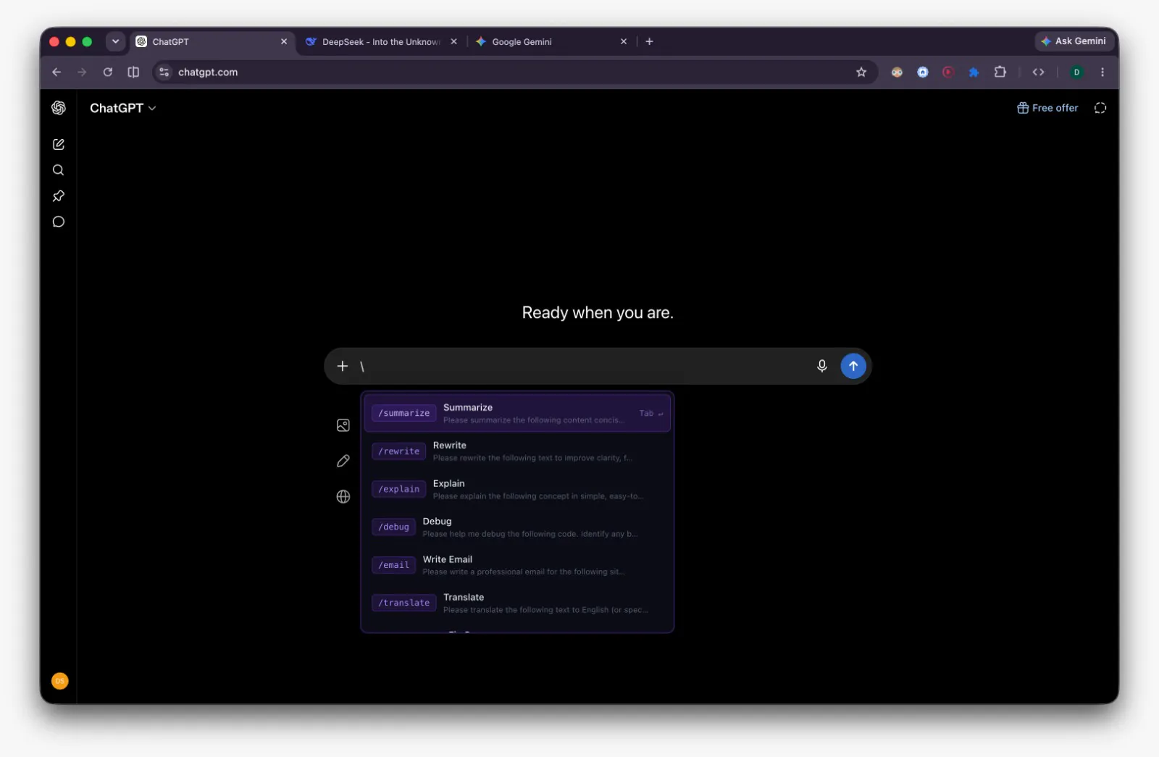Select the /email Write Email command
Screen dimensions: 1159x757
(x=517, y=565)
